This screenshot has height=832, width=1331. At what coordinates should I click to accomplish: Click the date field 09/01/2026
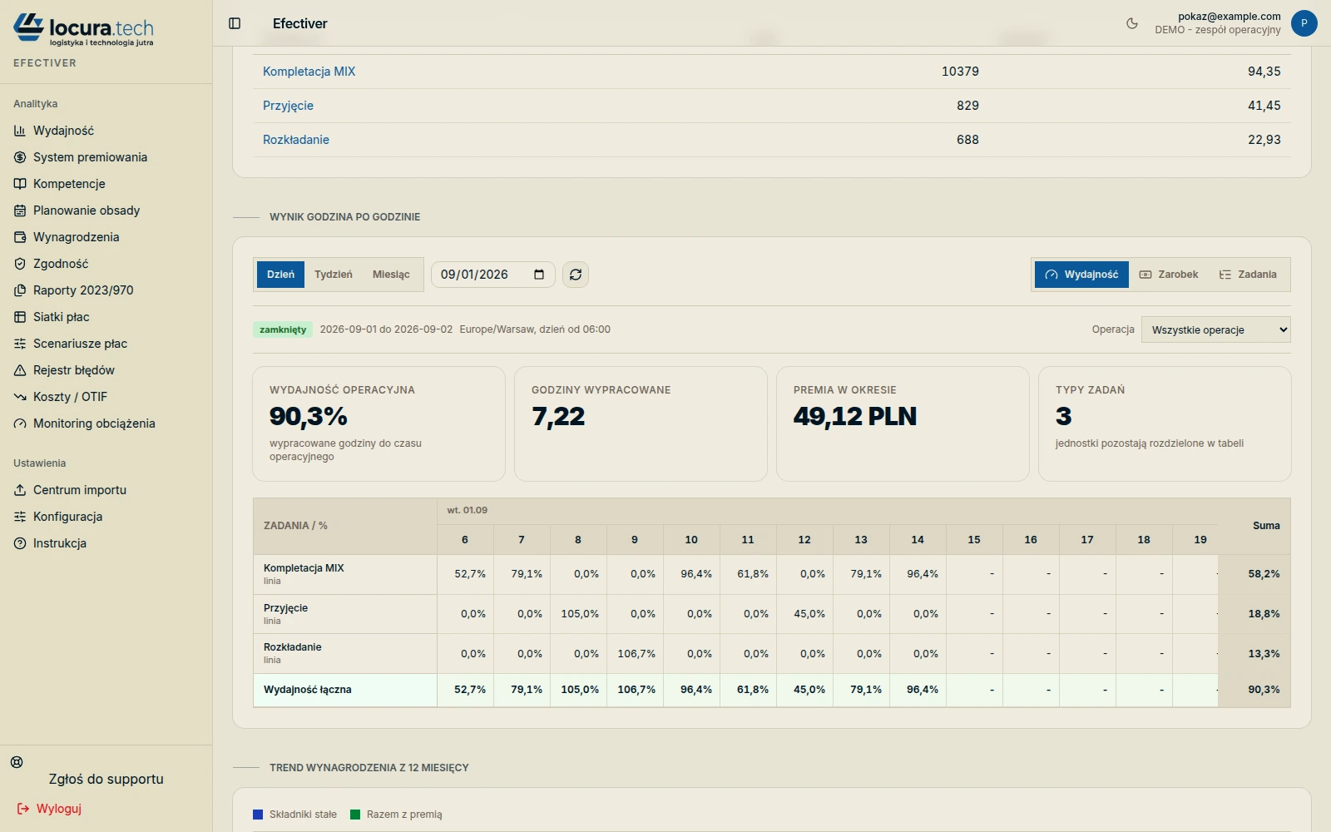click(492, 275)
